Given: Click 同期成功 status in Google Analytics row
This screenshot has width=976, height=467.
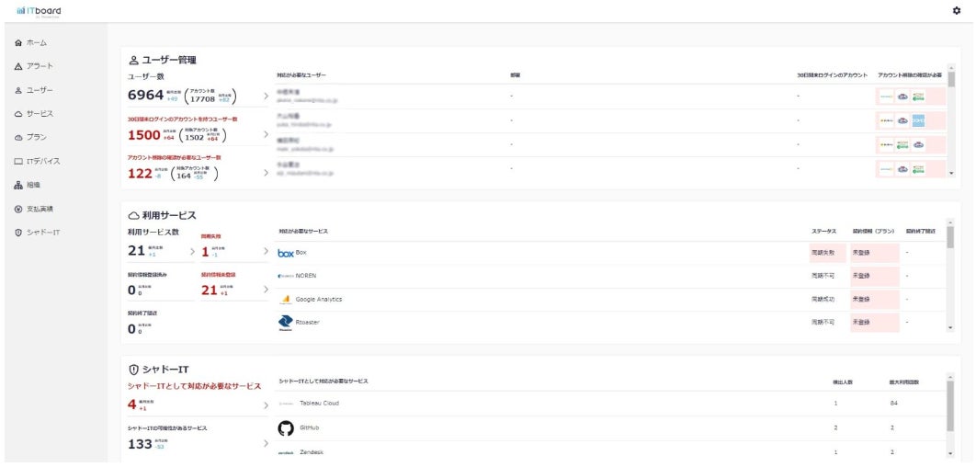Looking at the screenshot, I should pyautogui.click(x=824, y=300).
